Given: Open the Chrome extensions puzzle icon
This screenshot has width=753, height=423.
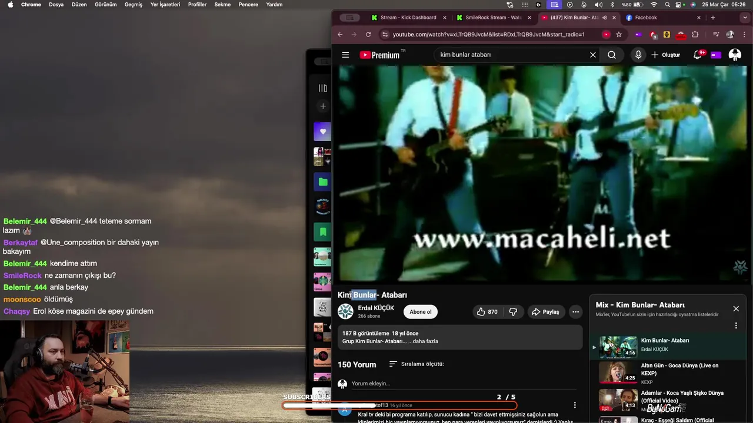Looking at the screenshot, I should pos(695,34).
